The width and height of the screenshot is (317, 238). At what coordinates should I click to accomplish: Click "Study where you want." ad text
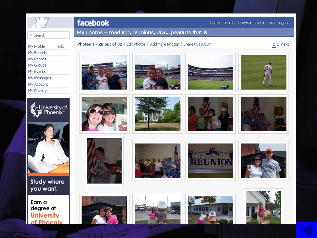(47, 185)
